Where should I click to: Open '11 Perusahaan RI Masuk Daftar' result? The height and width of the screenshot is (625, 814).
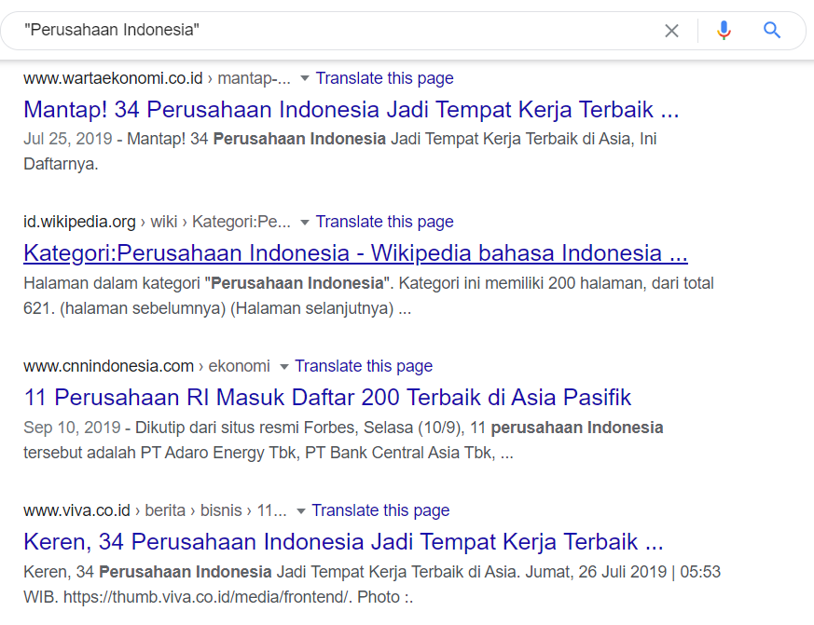pos(327,398)
